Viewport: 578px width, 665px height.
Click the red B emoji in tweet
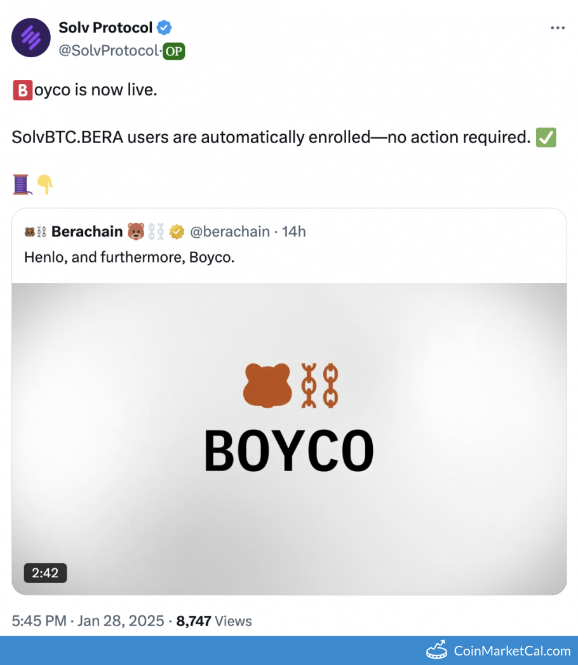click(22, 90)
